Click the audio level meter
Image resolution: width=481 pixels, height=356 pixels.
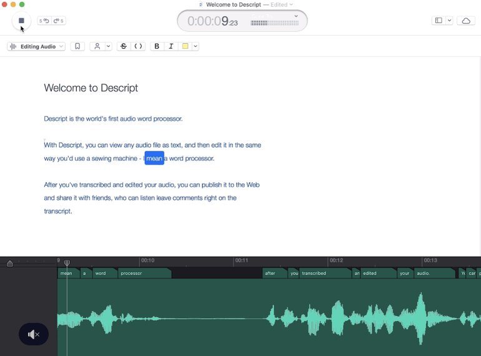click(275, 23)
